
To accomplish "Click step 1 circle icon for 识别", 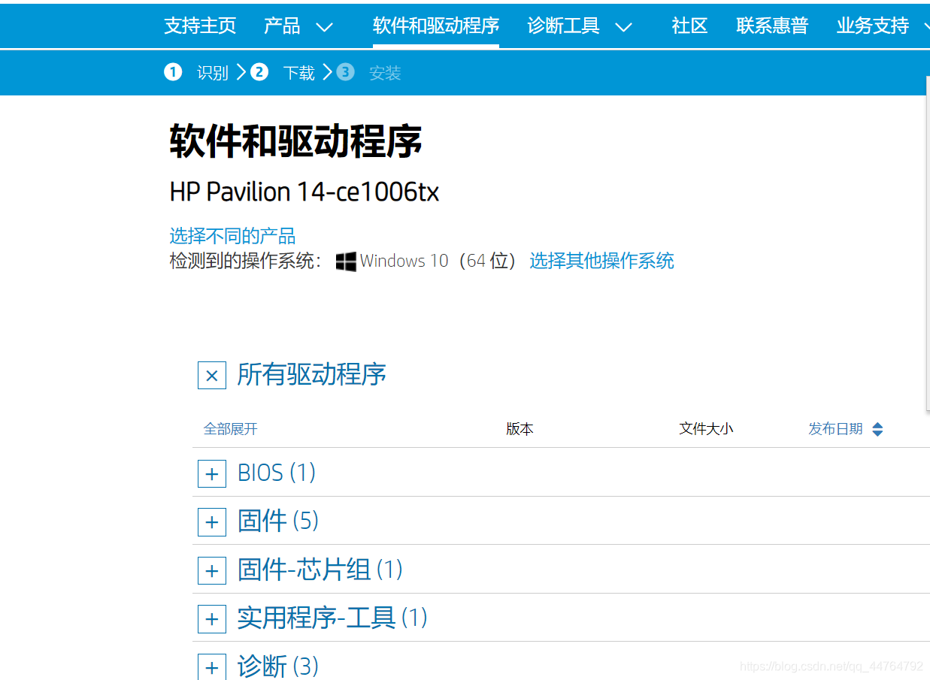I will (x=173, y=72).
